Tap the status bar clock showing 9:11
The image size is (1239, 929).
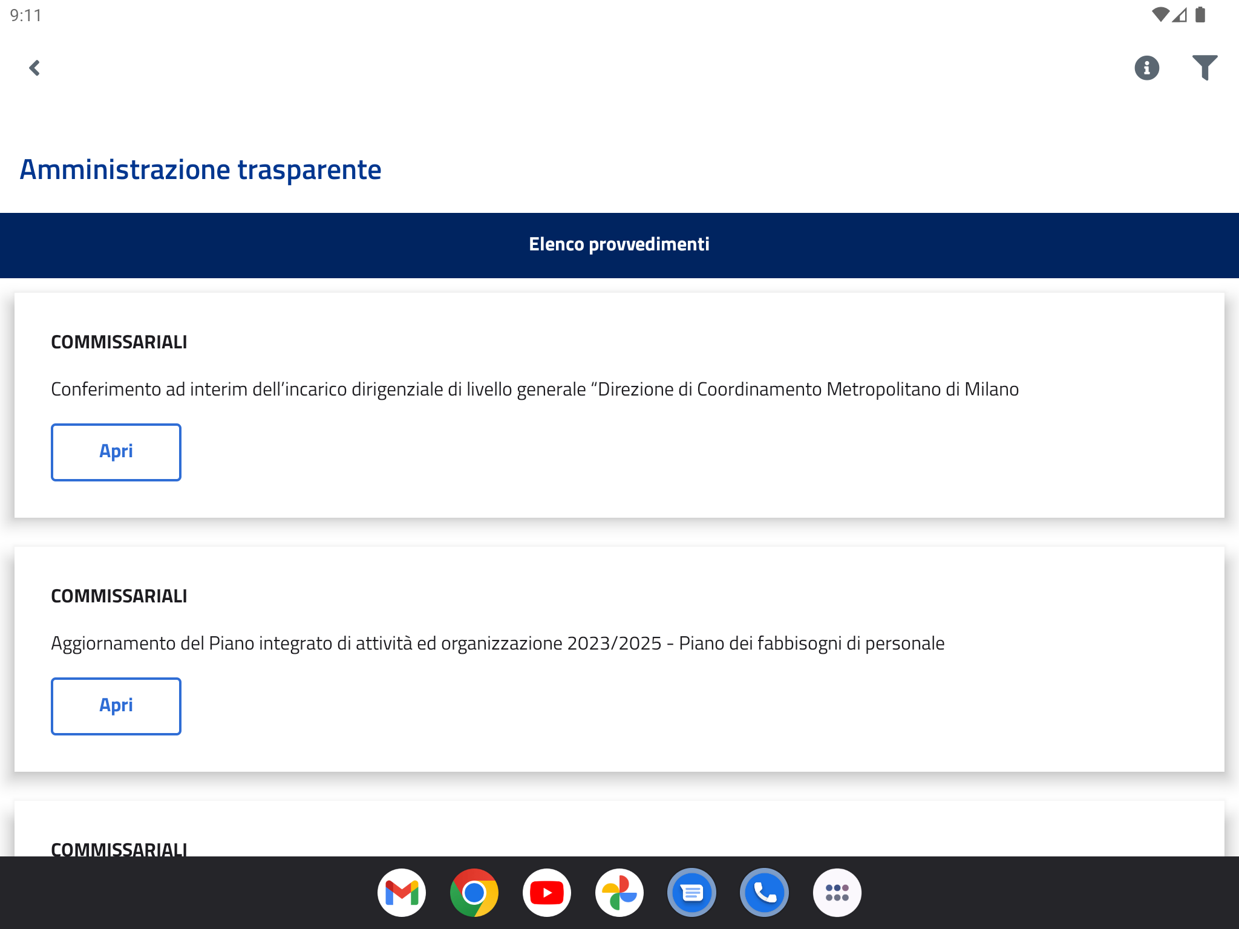tap(26, 15)
